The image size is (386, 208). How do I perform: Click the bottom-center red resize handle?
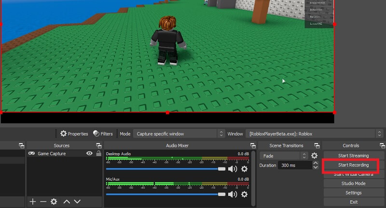coord(167,113)
